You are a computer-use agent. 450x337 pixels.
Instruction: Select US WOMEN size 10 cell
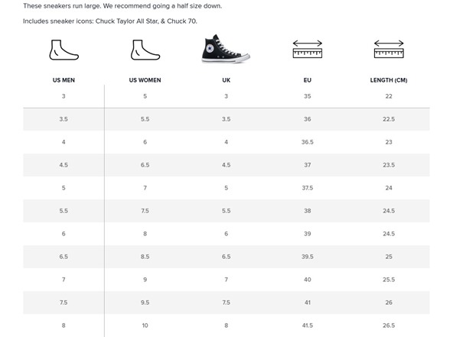145,326
